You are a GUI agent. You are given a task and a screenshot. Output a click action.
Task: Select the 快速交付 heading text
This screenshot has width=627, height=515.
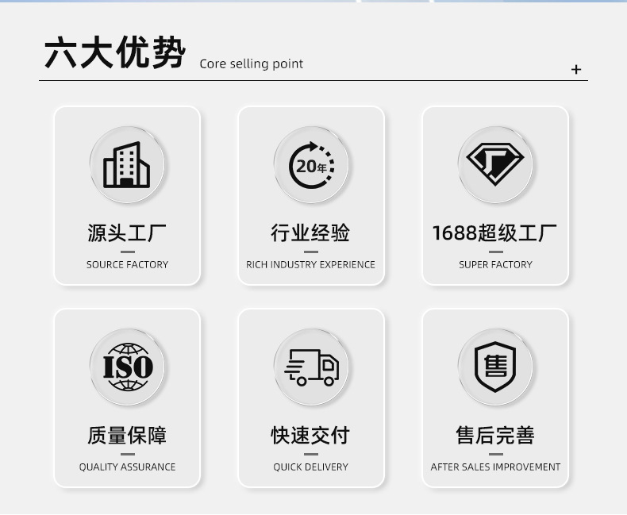(x=310, y=435)
